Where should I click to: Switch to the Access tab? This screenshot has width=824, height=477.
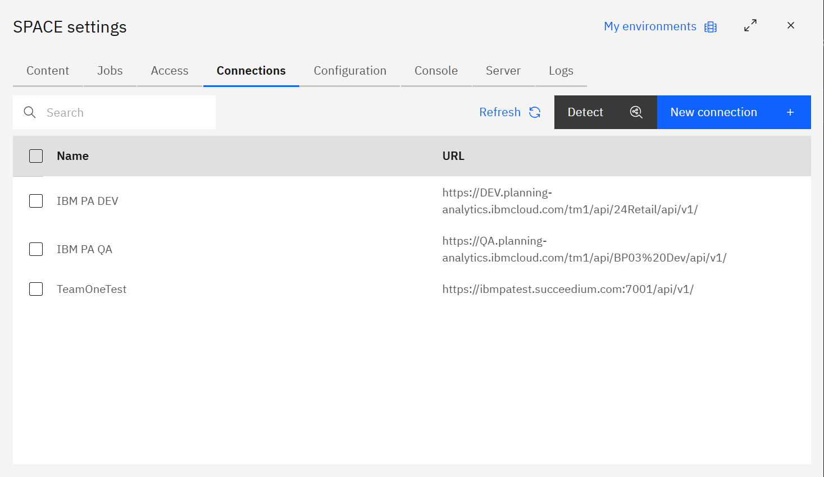(x=169, y=71)
